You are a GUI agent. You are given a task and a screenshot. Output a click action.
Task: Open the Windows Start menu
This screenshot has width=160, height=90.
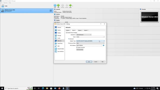(2, 88)
